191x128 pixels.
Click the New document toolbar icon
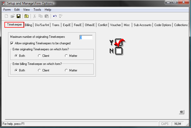(x=6, y=16)
